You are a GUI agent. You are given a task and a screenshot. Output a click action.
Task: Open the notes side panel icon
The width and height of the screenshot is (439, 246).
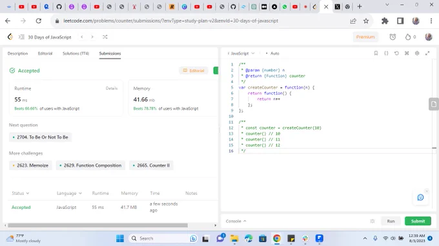pyautogui.click(x=434, y=104)
